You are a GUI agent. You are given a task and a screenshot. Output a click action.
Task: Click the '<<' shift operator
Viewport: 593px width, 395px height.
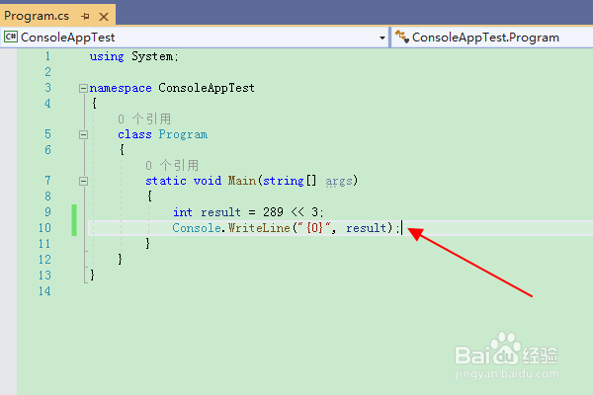297,212
